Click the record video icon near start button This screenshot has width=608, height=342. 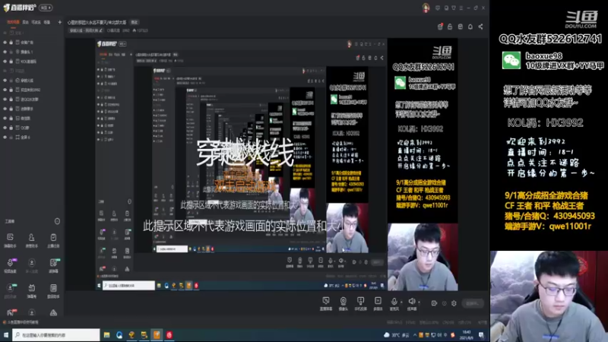click(x=434, y=303)
